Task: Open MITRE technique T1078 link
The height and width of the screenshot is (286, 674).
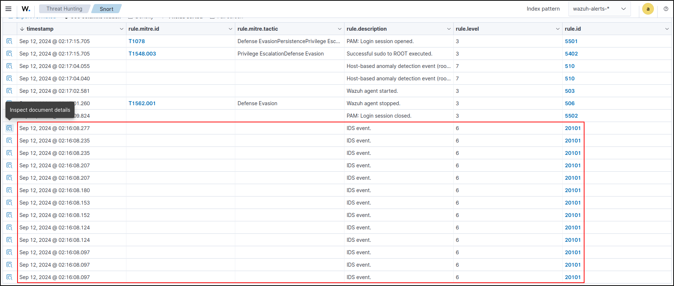Action: click(137, 41)
